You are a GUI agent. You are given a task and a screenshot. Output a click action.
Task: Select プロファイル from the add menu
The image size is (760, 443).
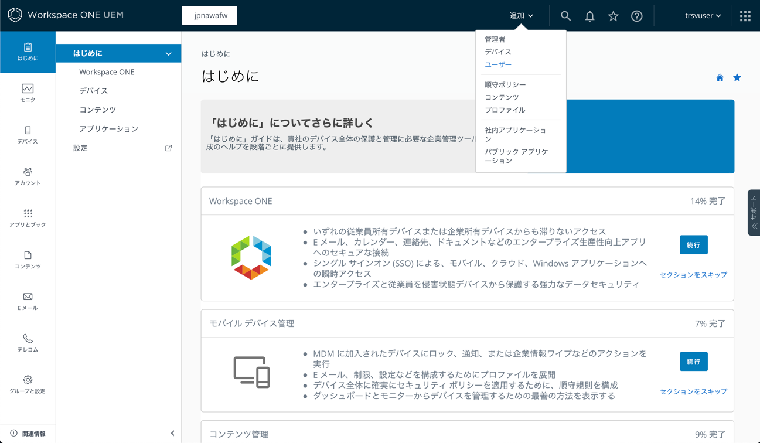505,110
